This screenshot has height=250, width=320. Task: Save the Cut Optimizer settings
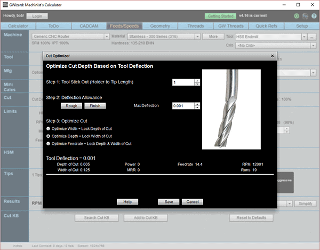[169, 202]
